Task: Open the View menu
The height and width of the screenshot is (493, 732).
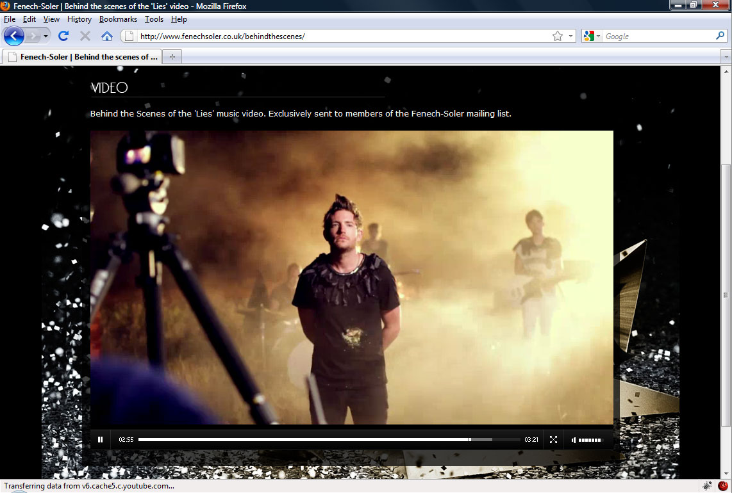Action: coord(51,19)
